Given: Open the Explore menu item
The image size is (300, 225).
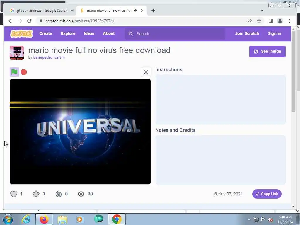Looking at the screenshot, I should [x=68, y=33].
